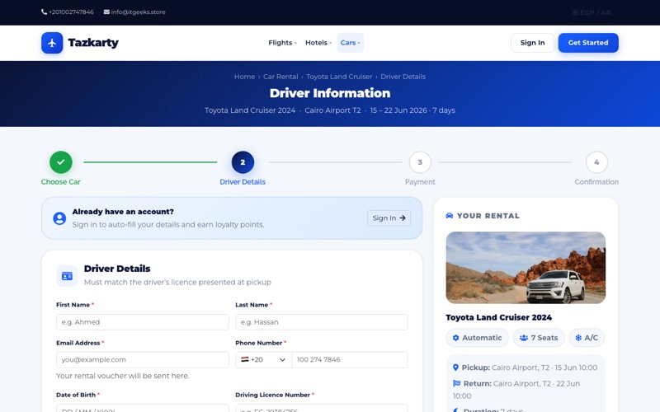Screen dimensions: 660x412
Task: Open the EGP / AR currency language selector
Action: [x=592, y=12]
